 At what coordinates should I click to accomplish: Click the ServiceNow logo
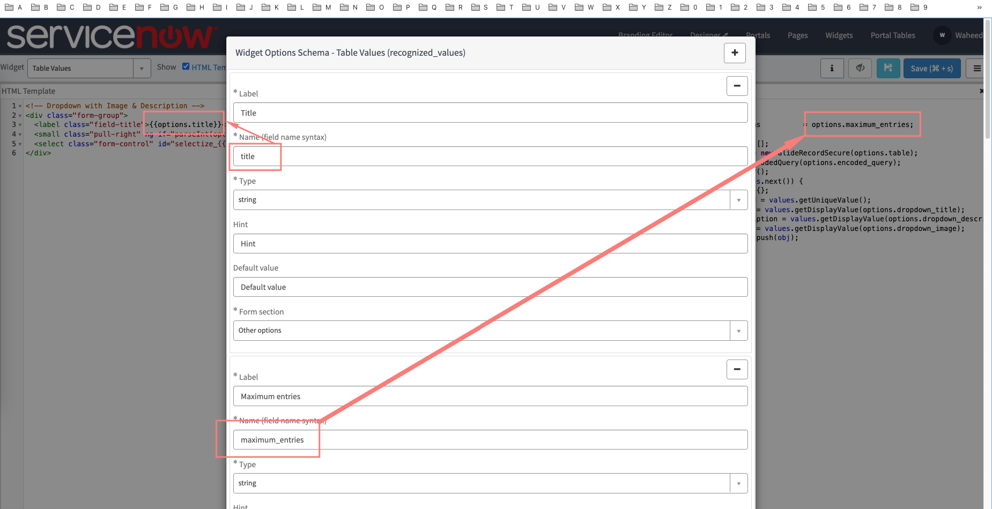point(107,36)
